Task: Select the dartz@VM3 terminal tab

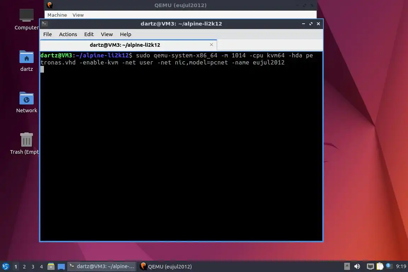Action: 128,45
